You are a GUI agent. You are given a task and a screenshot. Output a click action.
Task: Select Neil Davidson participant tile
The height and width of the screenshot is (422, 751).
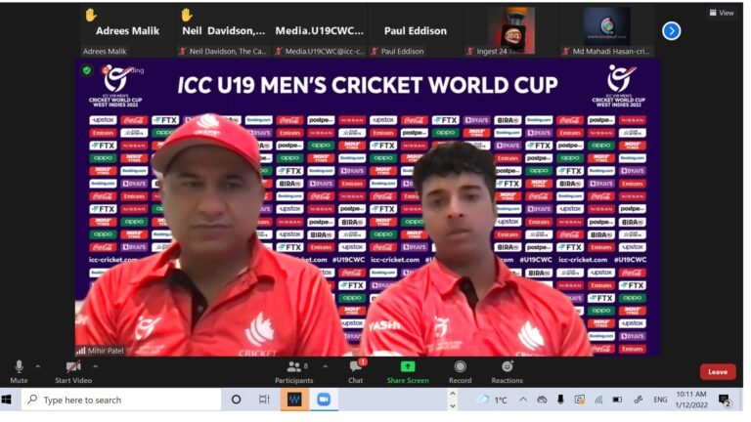coord(223,31)
